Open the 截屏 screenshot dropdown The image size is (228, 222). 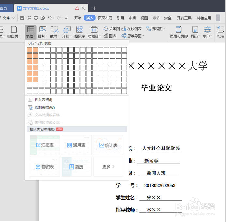[55, 32]
